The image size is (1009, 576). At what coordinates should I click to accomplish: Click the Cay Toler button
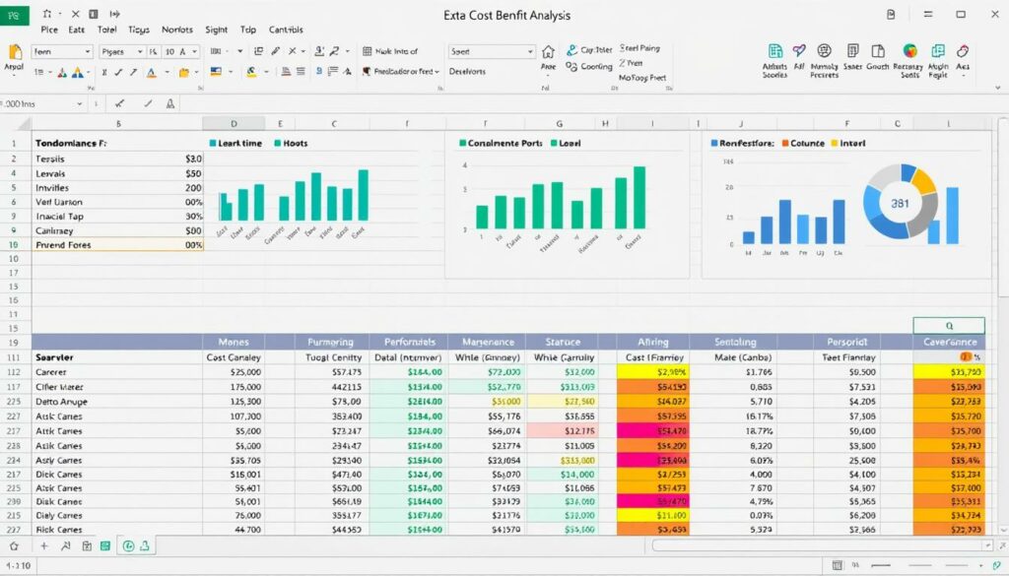tap(589, 50)
